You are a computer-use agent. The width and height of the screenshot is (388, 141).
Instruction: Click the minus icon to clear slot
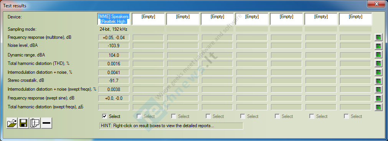tap(46, 123)
